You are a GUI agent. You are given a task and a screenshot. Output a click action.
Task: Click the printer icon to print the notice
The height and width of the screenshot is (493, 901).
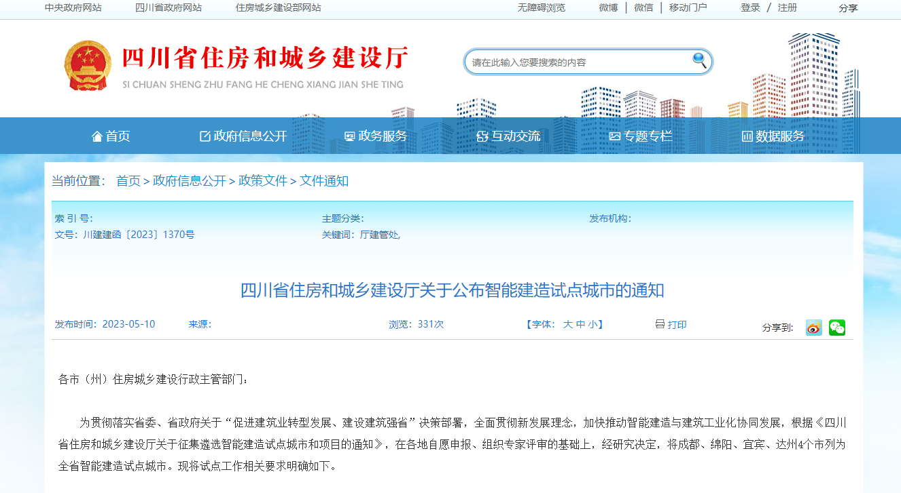660,324
